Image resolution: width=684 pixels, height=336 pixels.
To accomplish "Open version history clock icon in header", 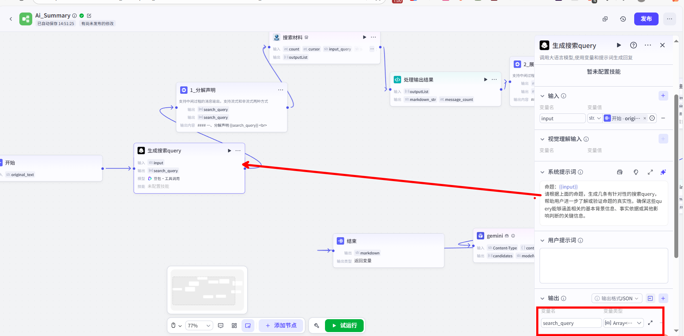I will [x=623, y=19].
